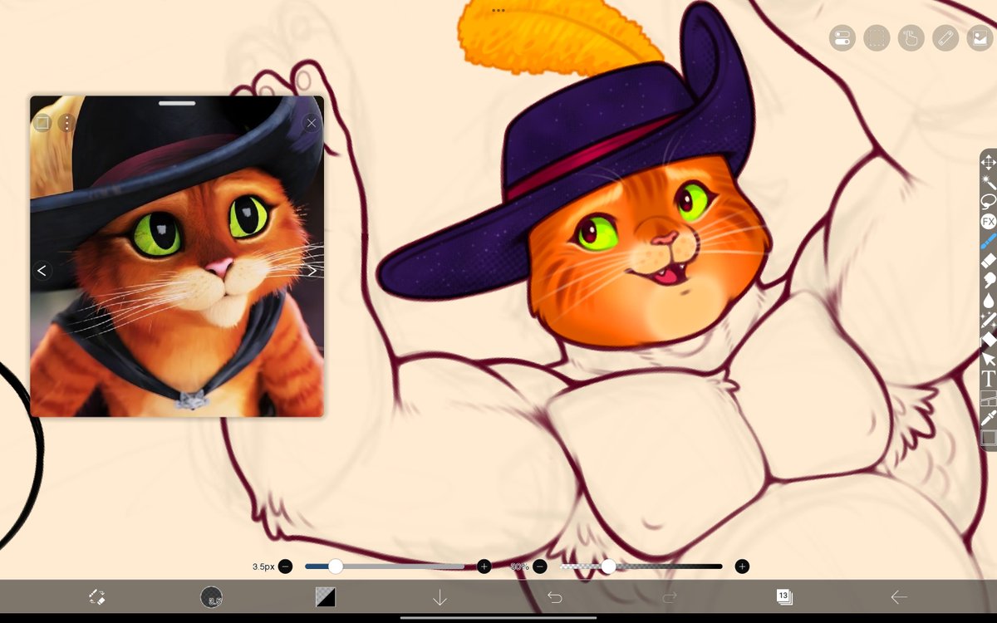Select the Smudge finger tool
The height and width of the screenshot is (623, 997).
pyautogui.click(x=988, y=280)
